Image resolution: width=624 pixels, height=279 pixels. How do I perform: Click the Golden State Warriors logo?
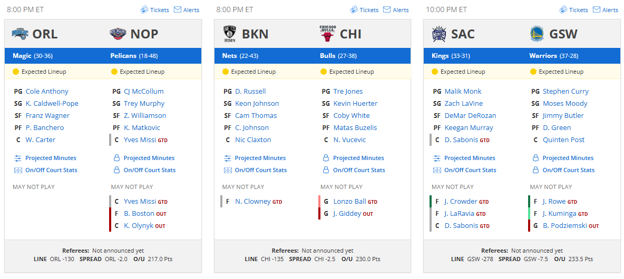pos(537,34)
